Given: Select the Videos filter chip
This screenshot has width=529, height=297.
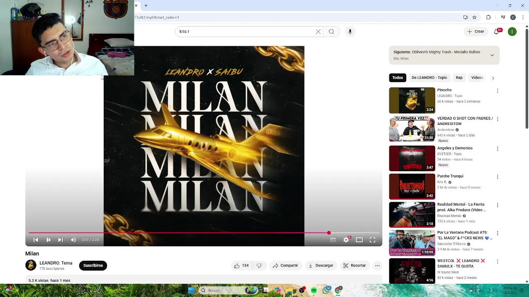Looking at the screenshot, I should [477, 78].
